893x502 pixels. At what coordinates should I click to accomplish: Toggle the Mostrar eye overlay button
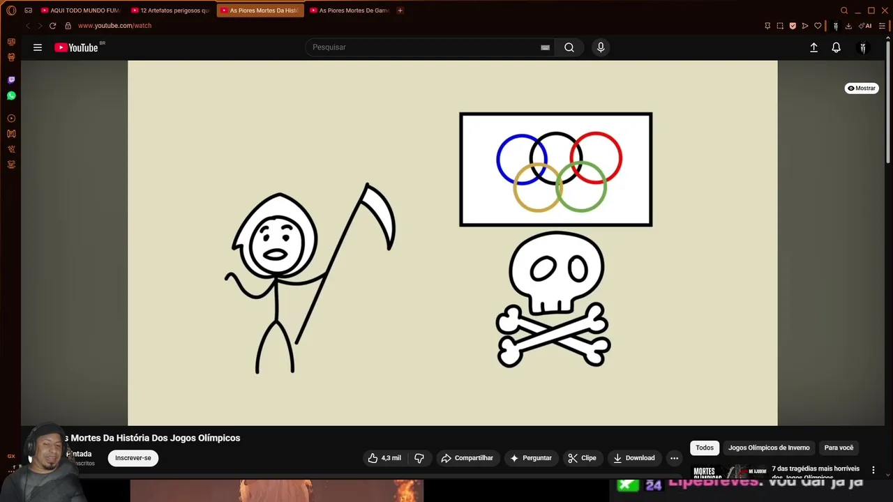point(862,89)
